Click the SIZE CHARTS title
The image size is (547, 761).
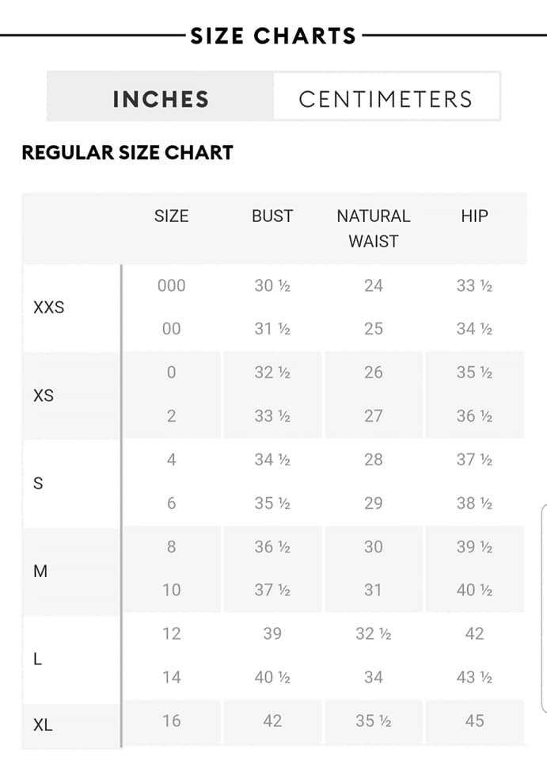(x=273, y=36)
